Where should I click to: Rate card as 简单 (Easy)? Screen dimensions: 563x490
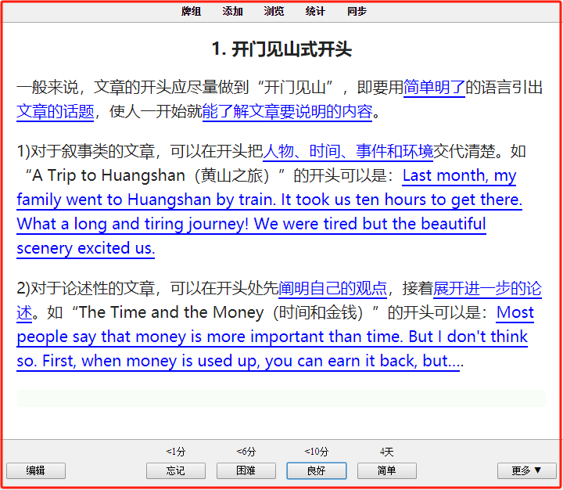click(387, 470)
